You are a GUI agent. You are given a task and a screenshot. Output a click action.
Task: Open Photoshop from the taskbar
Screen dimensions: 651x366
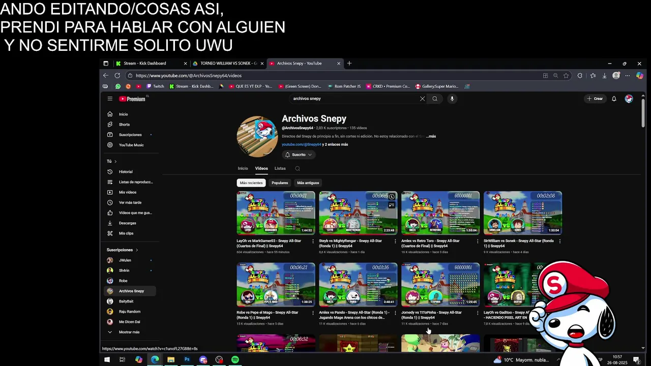(187, 360)
